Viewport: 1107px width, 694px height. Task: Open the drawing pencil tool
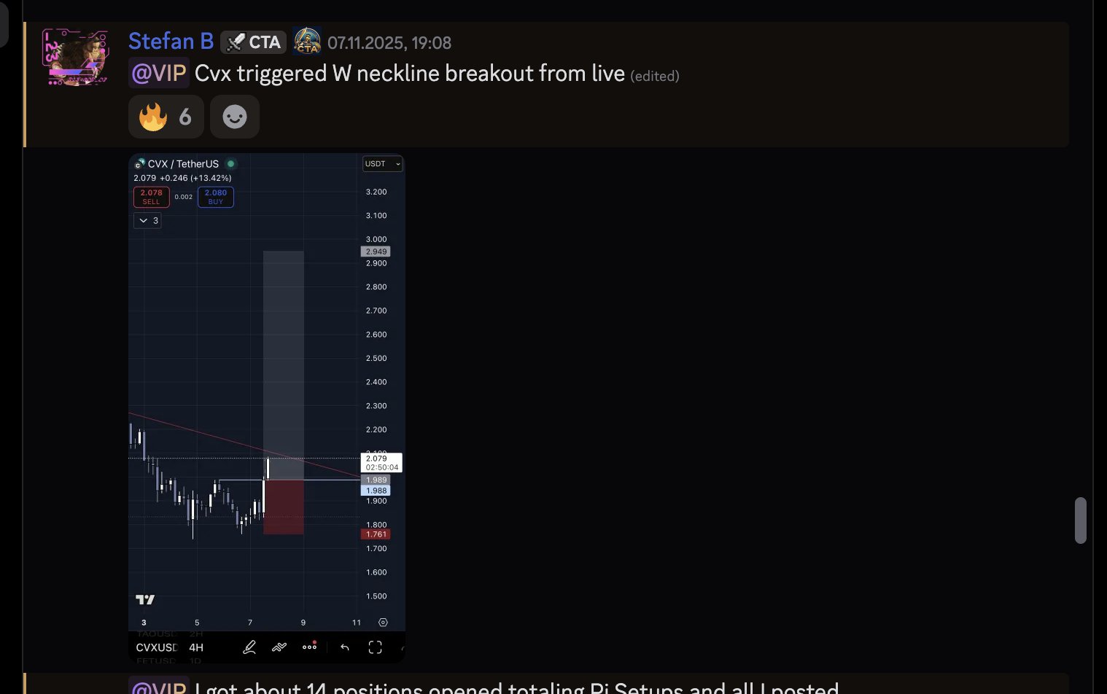coord(249,647)
